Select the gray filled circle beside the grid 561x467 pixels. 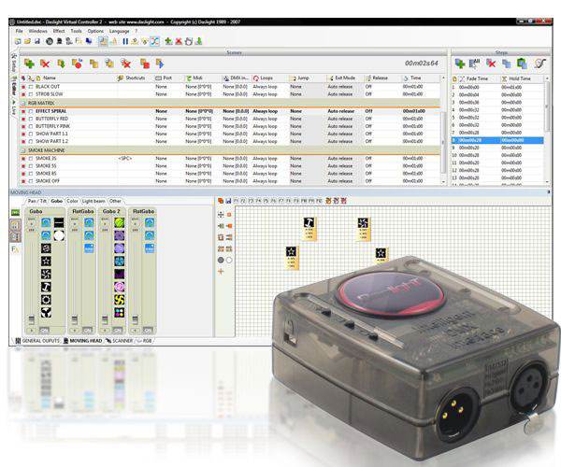click(221, 261)
